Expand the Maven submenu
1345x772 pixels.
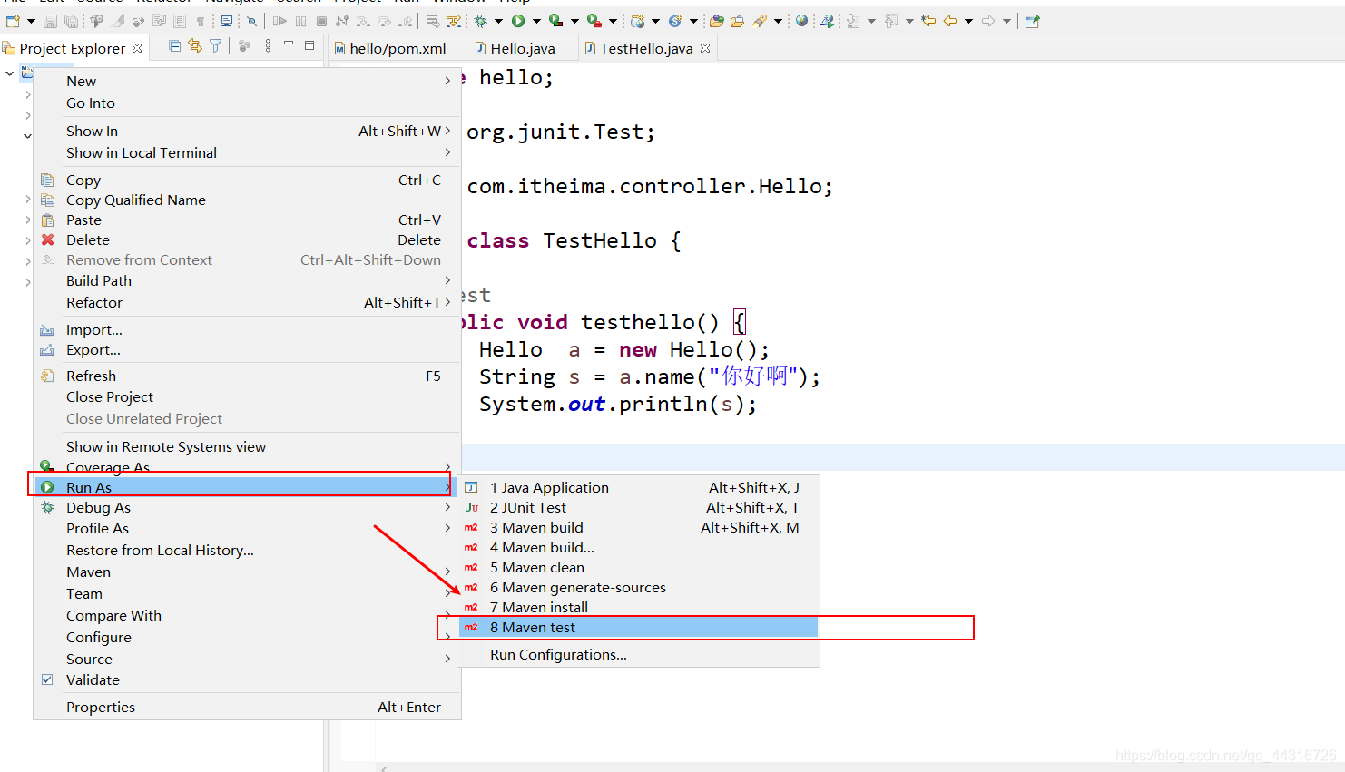tap(246, 572)
